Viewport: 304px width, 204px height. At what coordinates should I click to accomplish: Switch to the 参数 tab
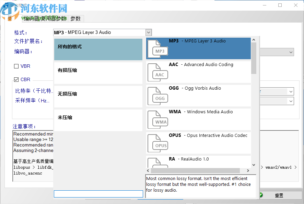point(75,18)
